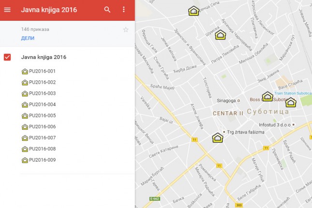Open the hamburger main menu
This screenshot has height=208, width=312.
(7, 10)
